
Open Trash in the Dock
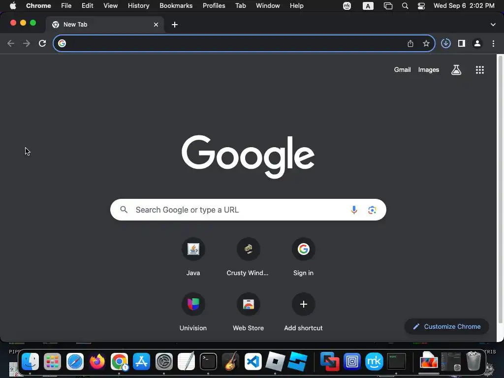[473, 361]
